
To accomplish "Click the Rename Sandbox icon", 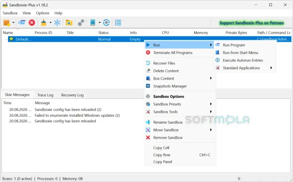I will coord(148,122).
